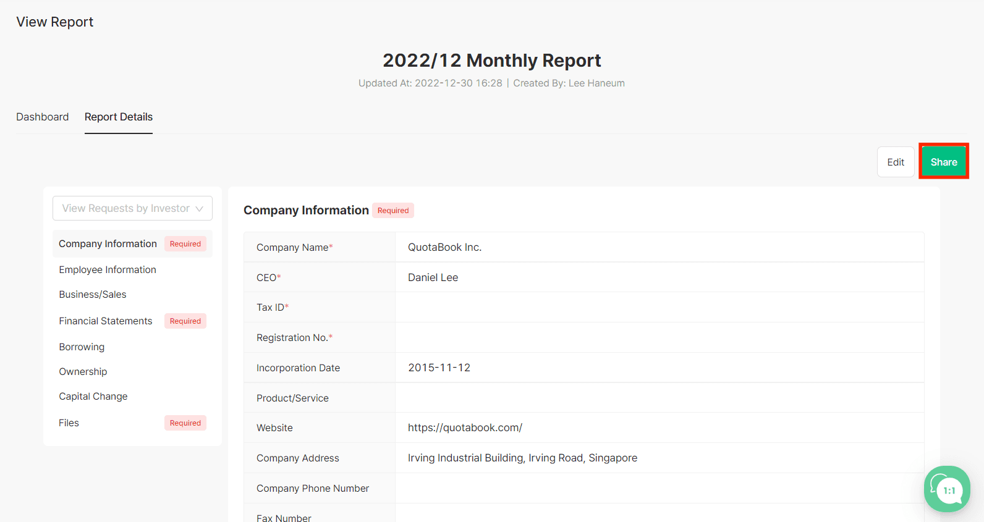Open Financial Statements section

point(106,321)
